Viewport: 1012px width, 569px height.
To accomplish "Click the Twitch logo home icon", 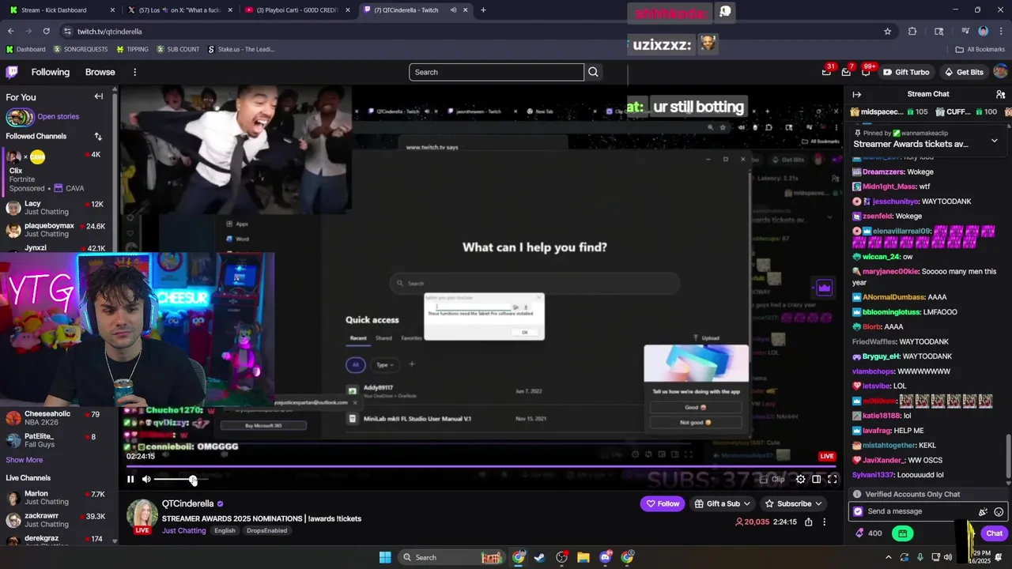I will [x=12, y=72].
